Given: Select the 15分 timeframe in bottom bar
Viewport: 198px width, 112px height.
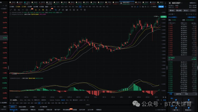Looking at the screenshot, I should click(x=21, y=103).
